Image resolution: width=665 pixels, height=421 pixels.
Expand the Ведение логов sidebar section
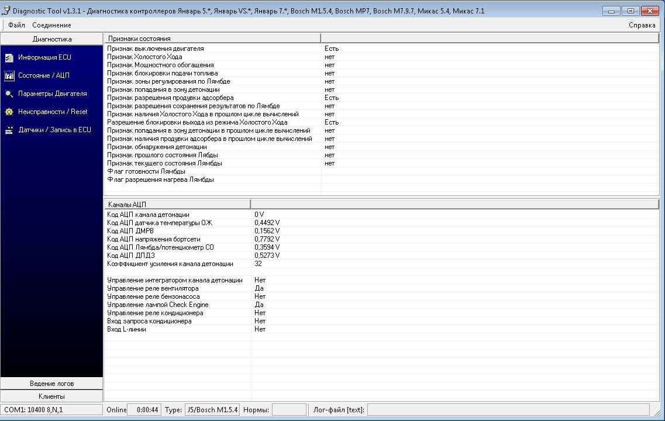point(51,384)
